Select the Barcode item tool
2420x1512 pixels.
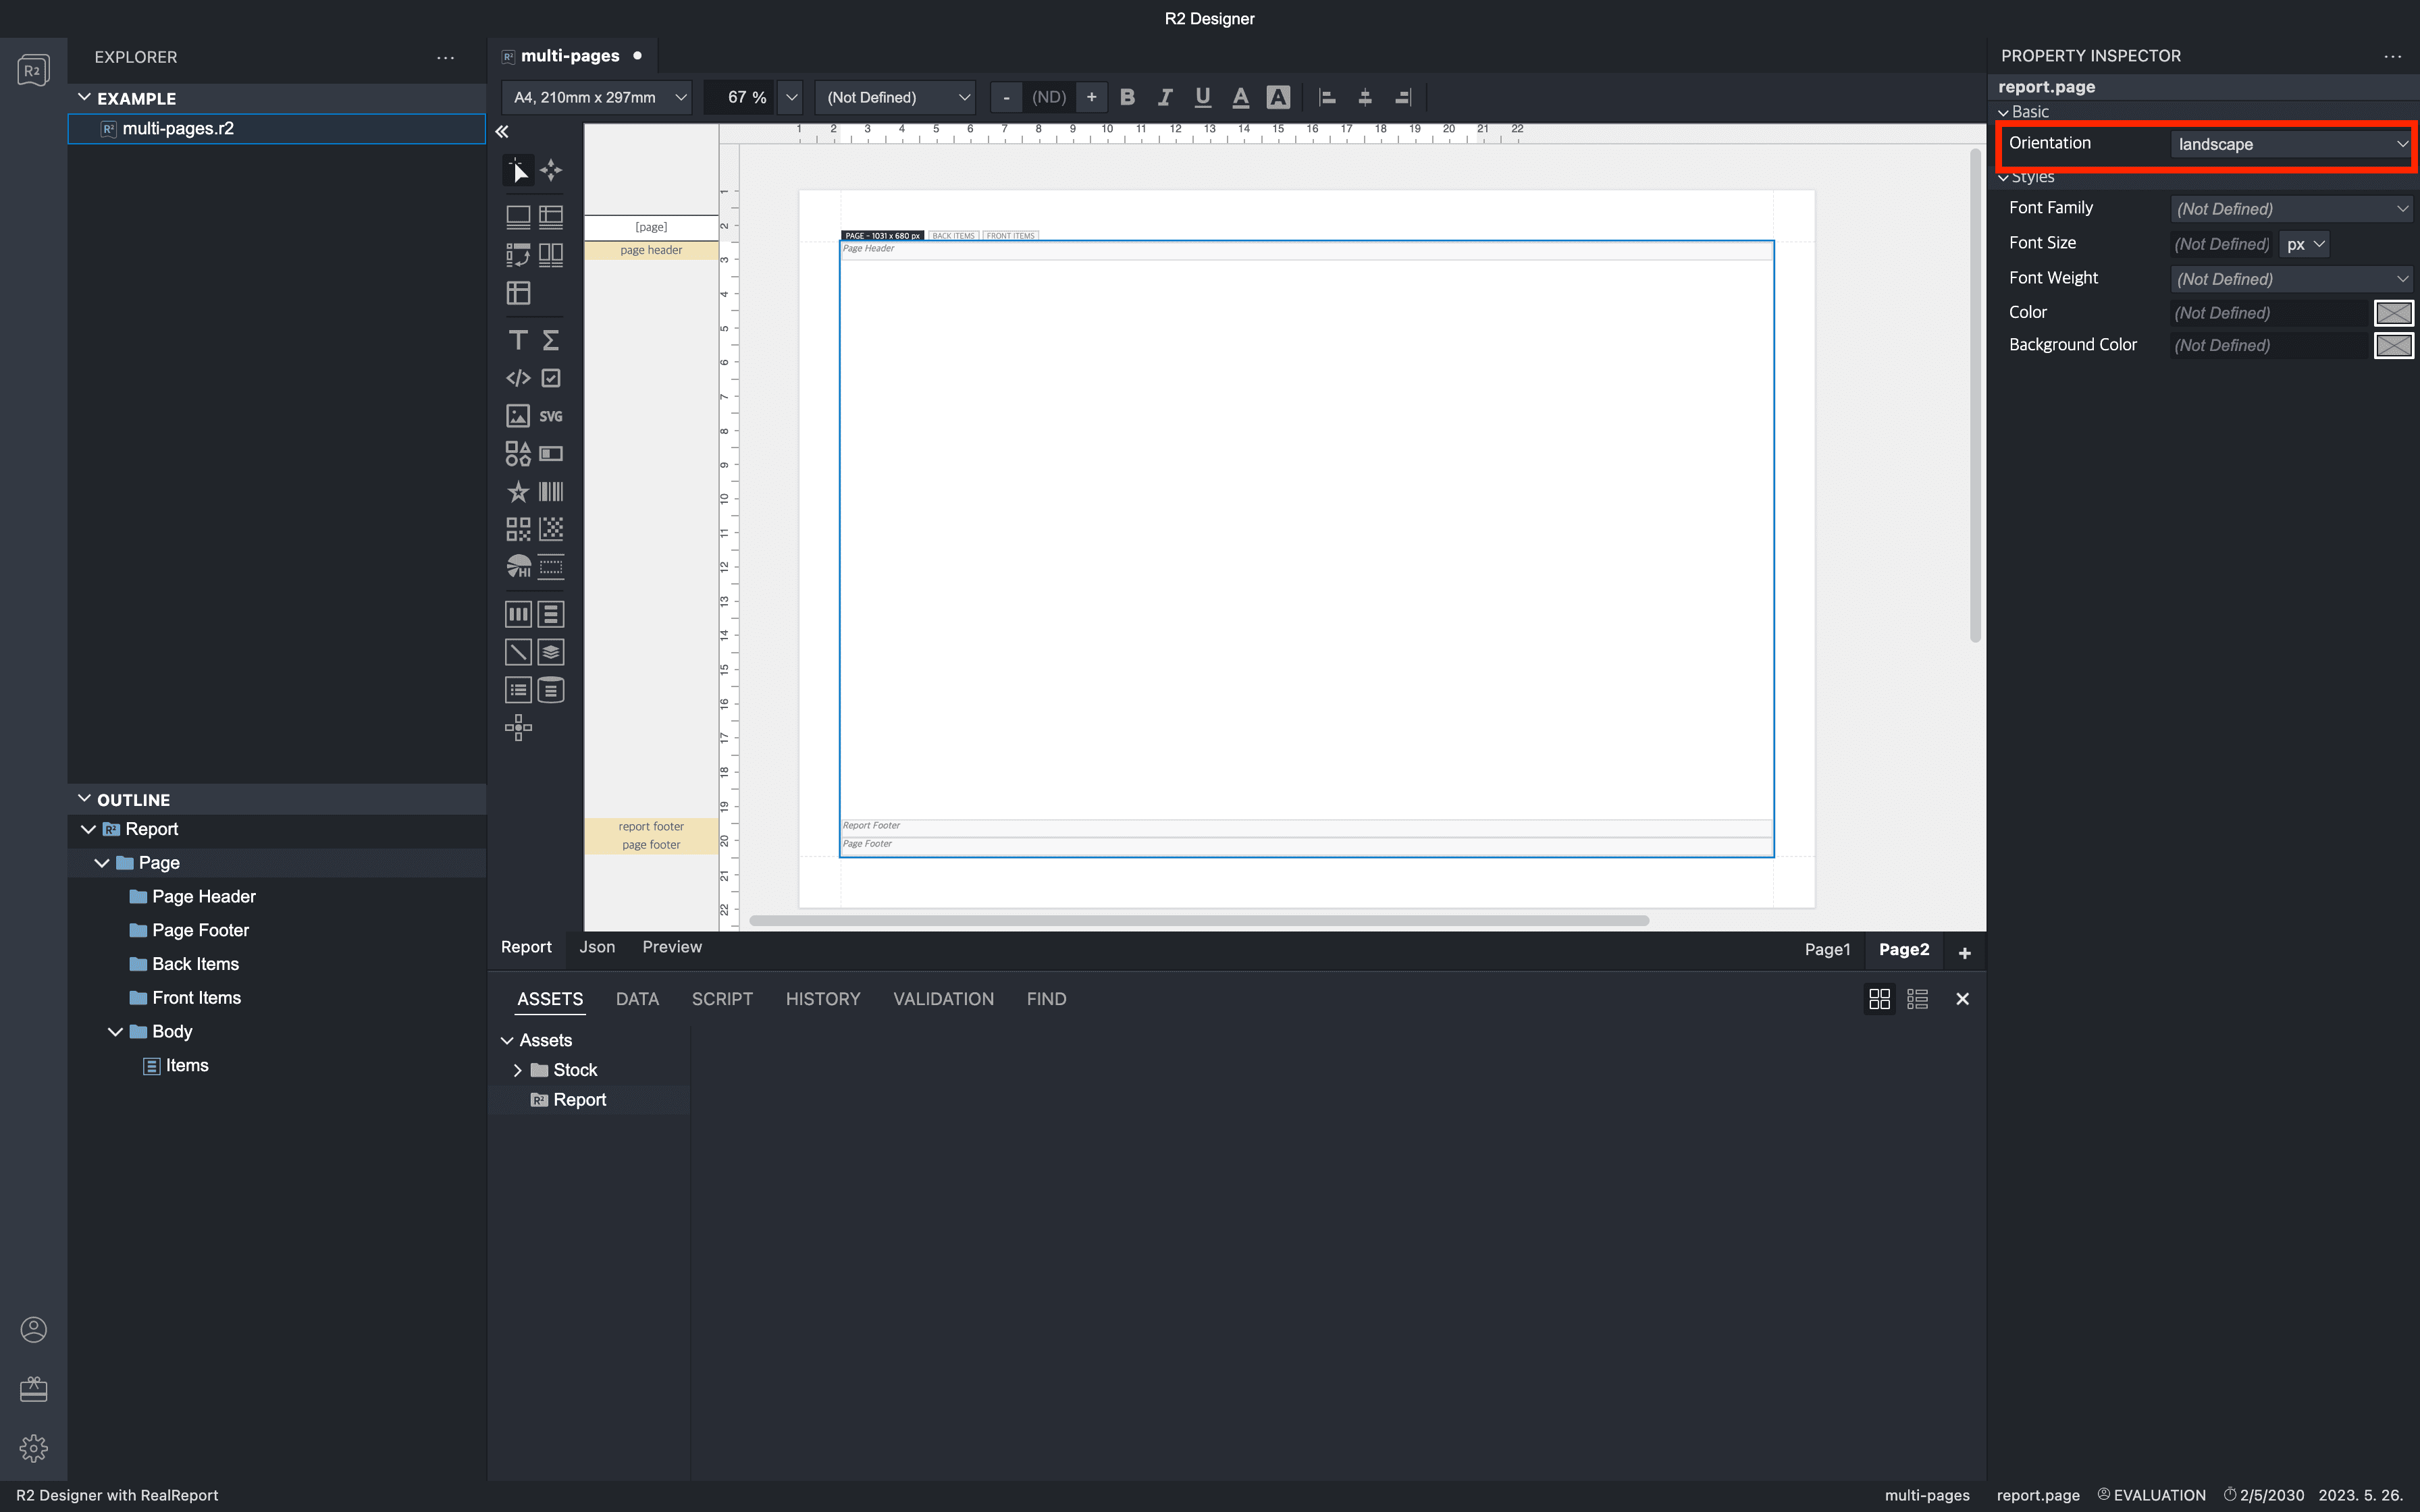click(551, 492)
